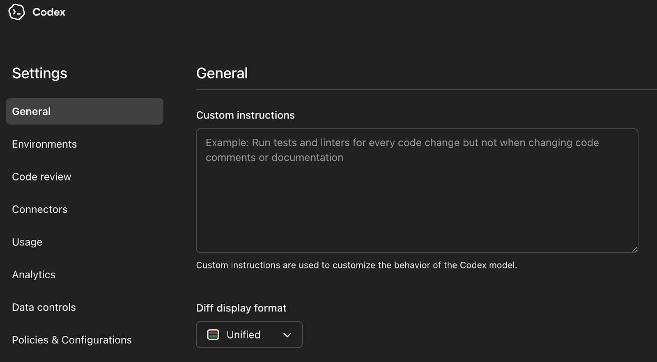
Task: Click the Diff display format label
Action: [x=241, y=308]
